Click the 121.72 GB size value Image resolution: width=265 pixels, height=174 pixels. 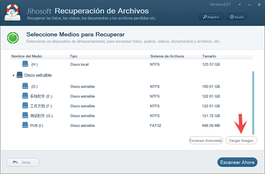click(211, 116)
